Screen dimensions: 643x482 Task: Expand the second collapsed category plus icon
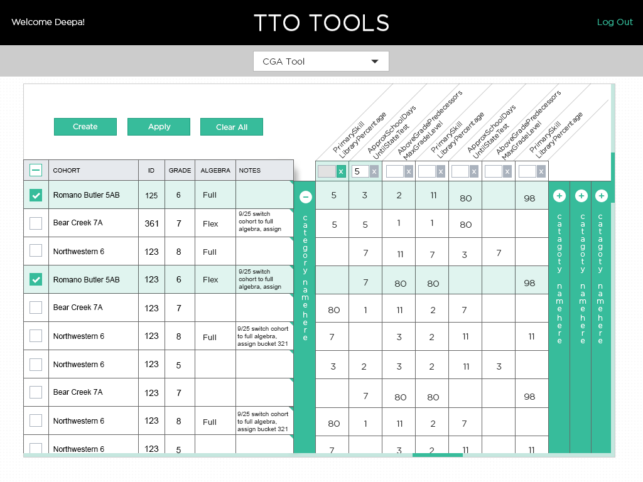[x=581, y=196]
